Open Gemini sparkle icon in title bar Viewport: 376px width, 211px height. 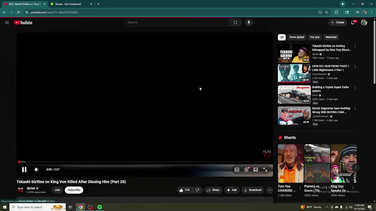tap(343, 4)
